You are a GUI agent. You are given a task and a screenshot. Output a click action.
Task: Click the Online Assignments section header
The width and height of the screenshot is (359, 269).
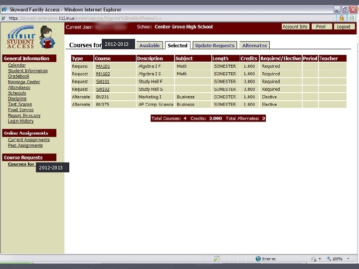[29, 133]
